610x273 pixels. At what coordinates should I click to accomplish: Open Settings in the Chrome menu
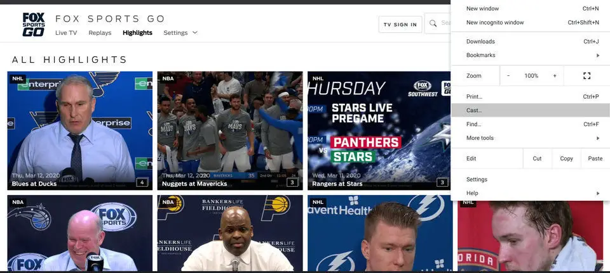[530, 179]
